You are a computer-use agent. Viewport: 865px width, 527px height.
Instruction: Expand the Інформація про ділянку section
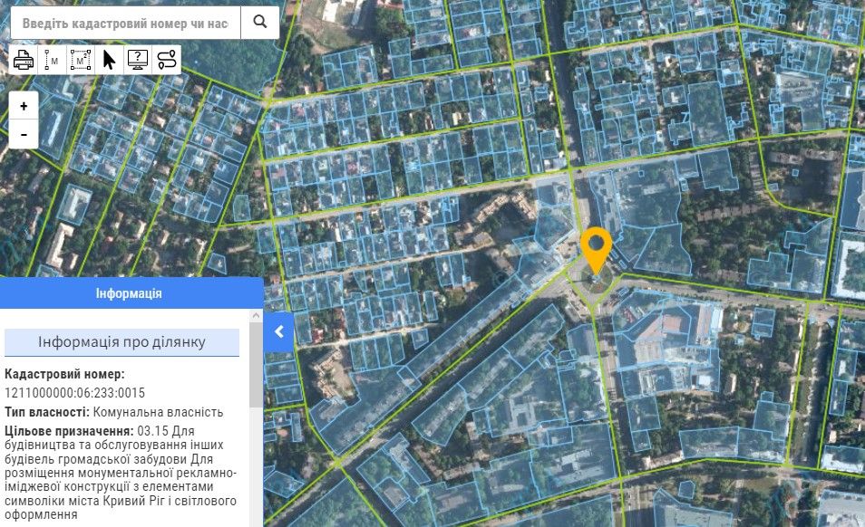(121, 342)
